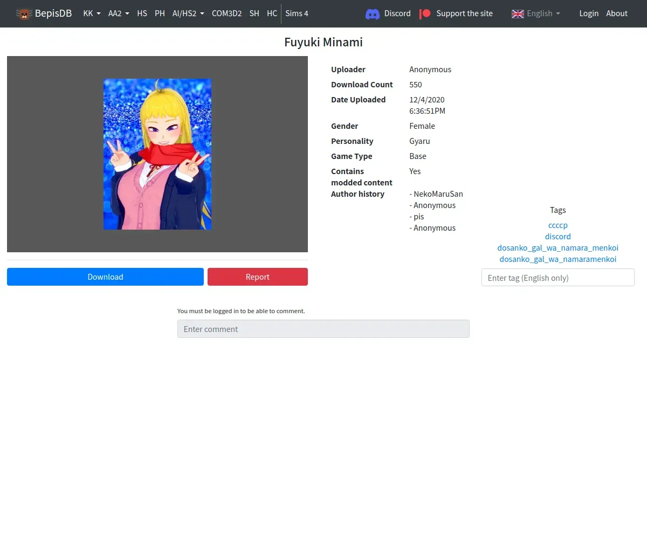
Task: Click the blue Download button
Action: pyautogui.click(x=105, y=277)
